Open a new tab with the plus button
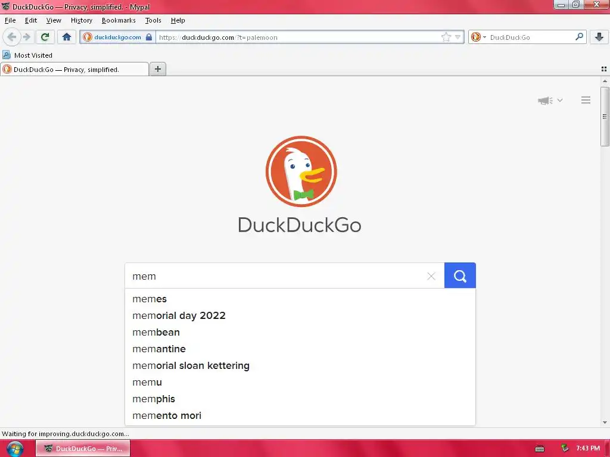The image size is (610, 457). coord(157,69)
